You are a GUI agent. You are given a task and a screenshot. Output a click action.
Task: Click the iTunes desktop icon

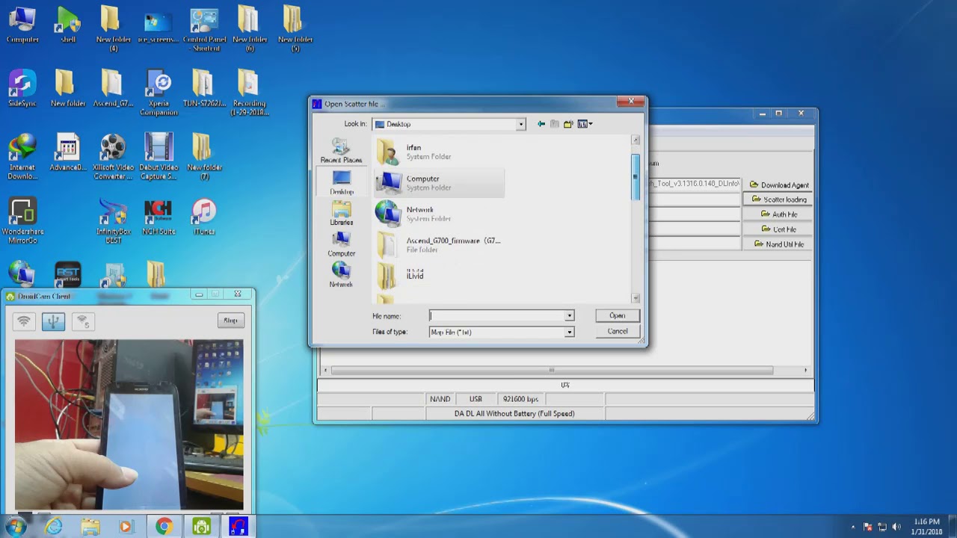[203, 218]
